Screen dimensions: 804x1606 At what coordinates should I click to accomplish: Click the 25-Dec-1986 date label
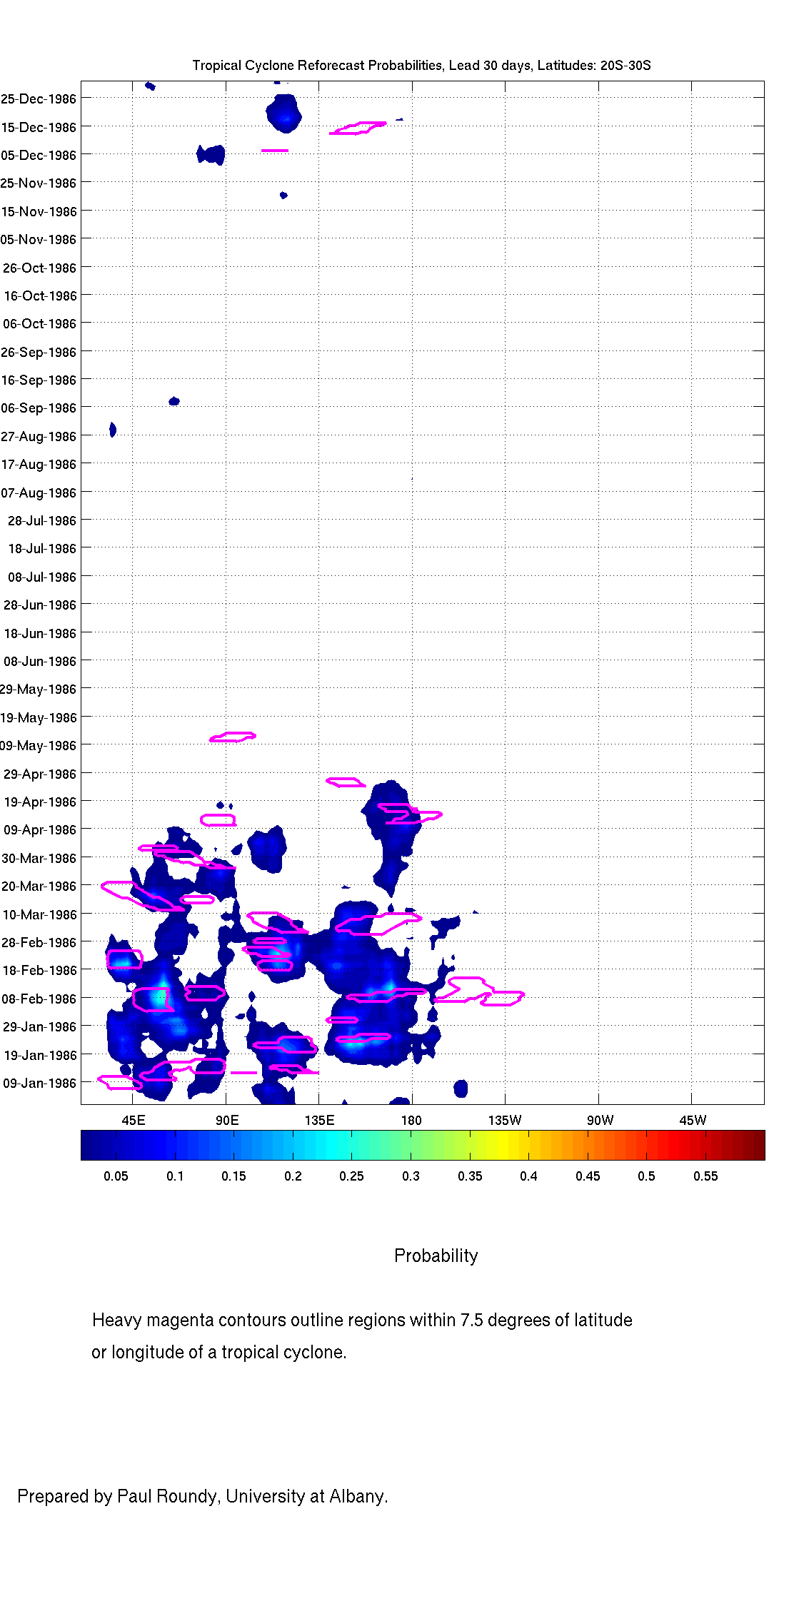coord(39,99)
